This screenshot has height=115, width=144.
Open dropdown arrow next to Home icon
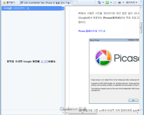click(x=103, y=3)
